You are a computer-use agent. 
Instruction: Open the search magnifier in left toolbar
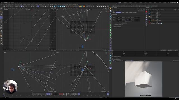(x=1, y=9)
